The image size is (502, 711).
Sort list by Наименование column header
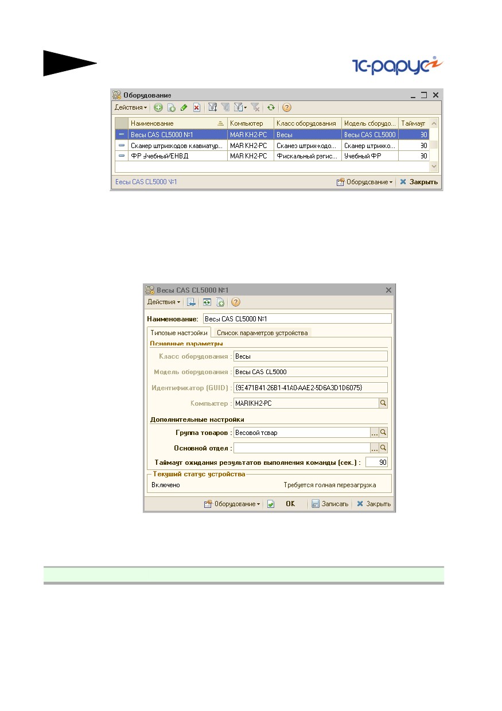coord(178,123)
